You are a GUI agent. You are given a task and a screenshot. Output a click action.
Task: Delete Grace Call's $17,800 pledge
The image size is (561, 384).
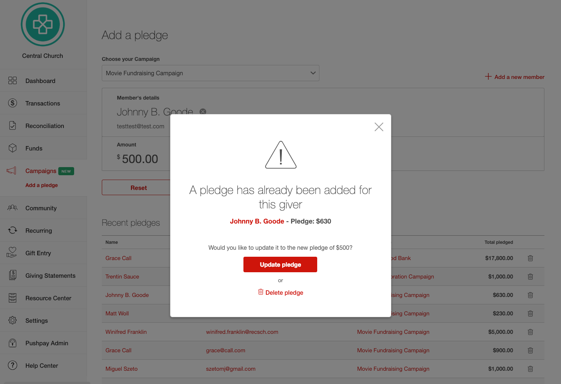click(x=530, y=258)
